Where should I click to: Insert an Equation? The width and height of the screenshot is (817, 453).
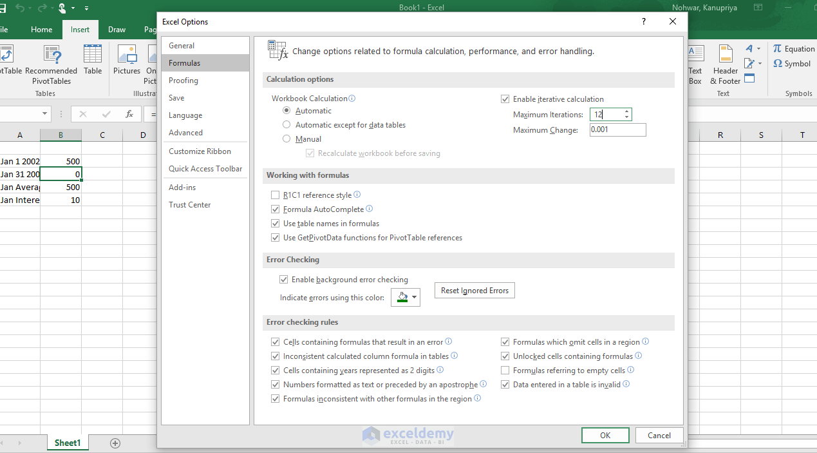click(x=794, y=48)
